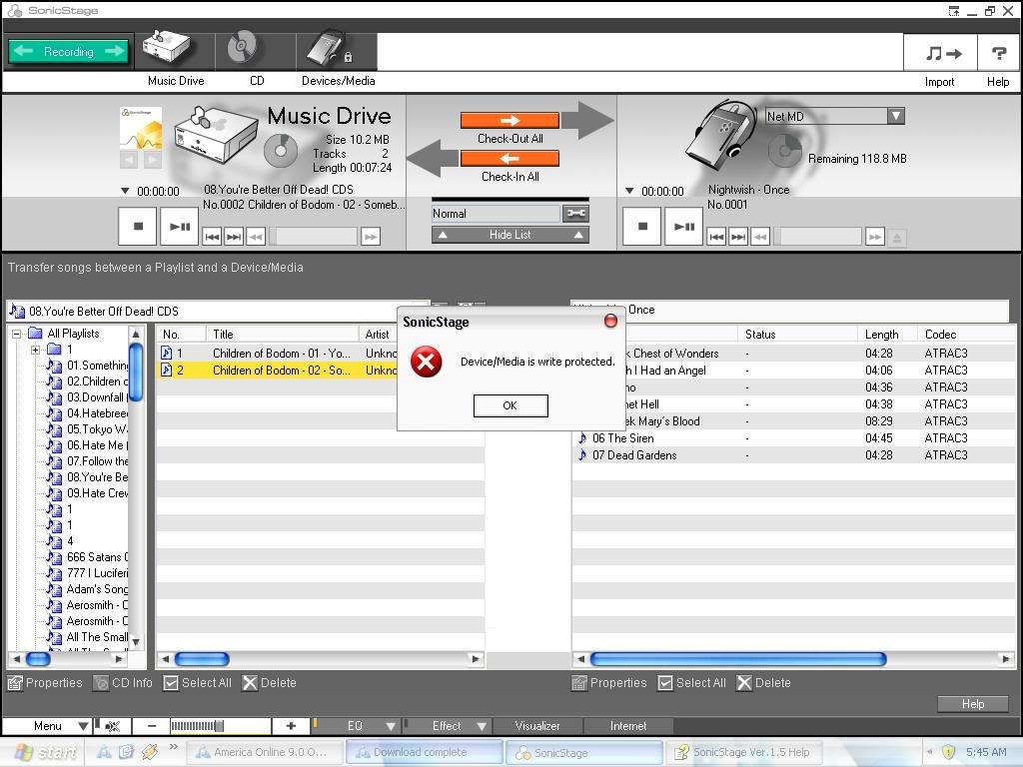Select track 2 Children of Bodom - 02
1023x767 pixels.
278,371
